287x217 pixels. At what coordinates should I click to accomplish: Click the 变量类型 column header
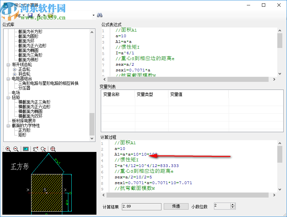(152, 95)
